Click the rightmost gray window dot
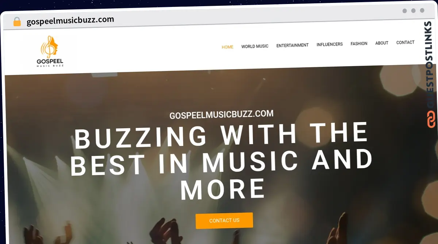Image resolution: width=438 pixels, height=244 pixels. click(x=422, y=11)
